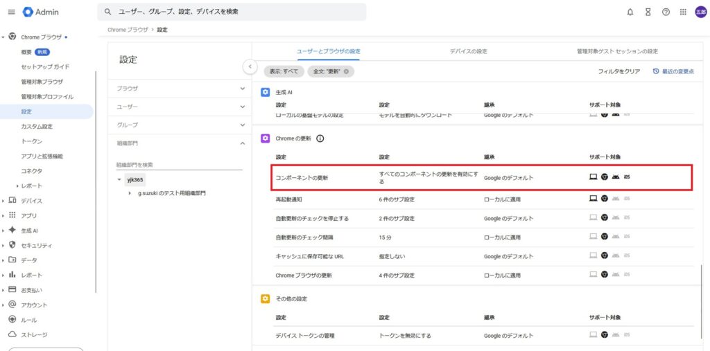Viewport: 710px width, 351px height.
Task: Open the help question mark icon
Action: click(x=666, y=12)
